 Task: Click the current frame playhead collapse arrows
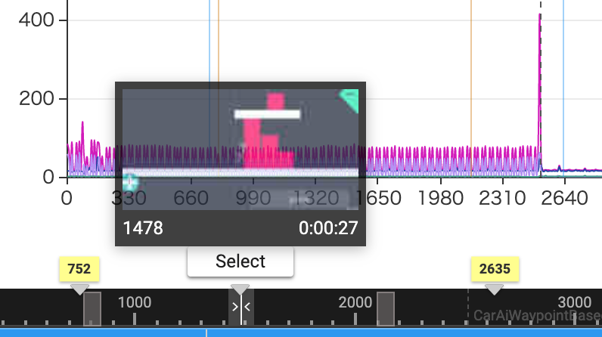point(240,308)
